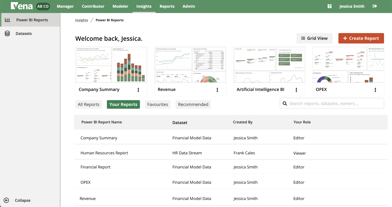Collapse the sidebar via Collapse label
The height and width of the screenshot is (207, 392).
(23, 200)
